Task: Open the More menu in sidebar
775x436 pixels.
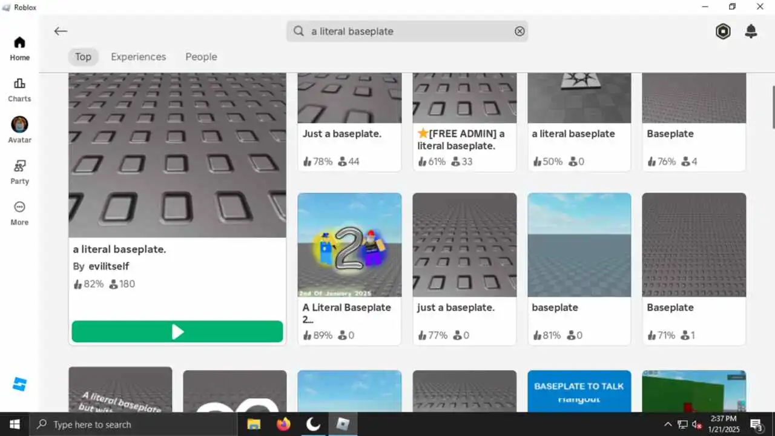Action: (19, 213)
